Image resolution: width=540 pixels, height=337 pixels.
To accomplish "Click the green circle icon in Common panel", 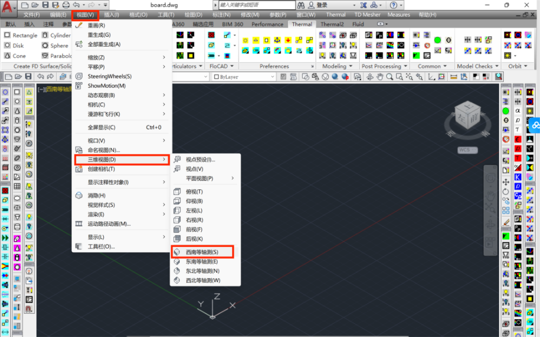I will (437, 40).
